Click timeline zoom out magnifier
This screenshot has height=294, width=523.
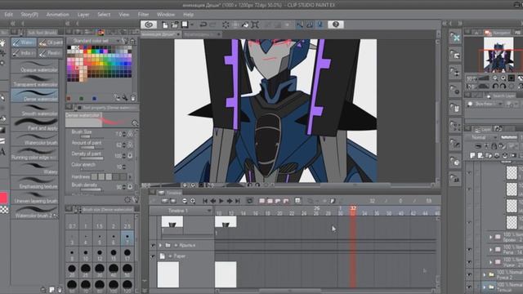185,201
